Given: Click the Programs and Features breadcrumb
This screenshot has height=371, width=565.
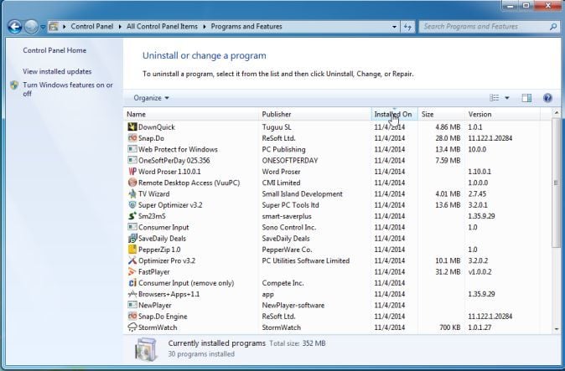Looking at the screenshot, I should [x=246, y=27].
